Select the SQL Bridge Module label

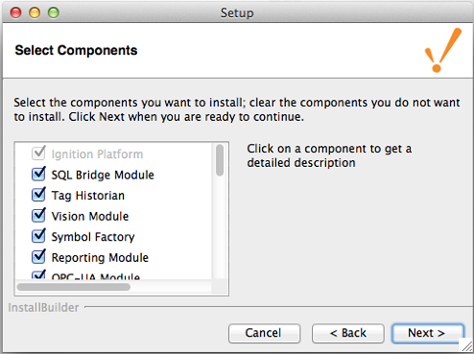103,175
